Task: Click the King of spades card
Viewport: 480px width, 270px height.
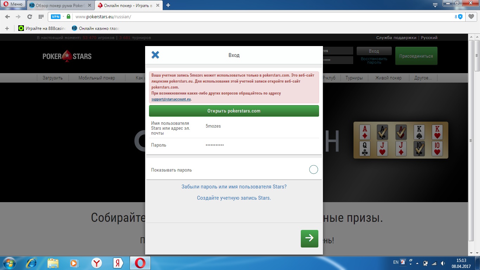Action: pyautogui.click(x=419, y=132)
